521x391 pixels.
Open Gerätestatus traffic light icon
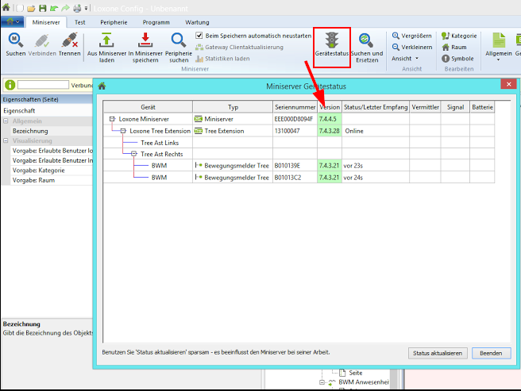pos(332,40)
